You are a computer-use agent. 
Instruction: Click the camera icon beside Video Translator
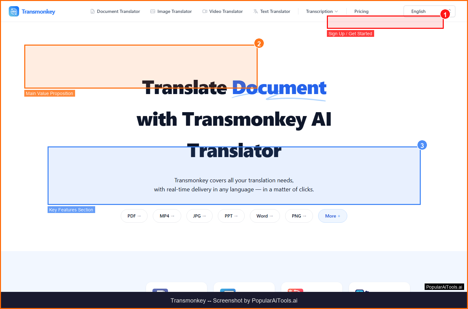tap(205, 11)
